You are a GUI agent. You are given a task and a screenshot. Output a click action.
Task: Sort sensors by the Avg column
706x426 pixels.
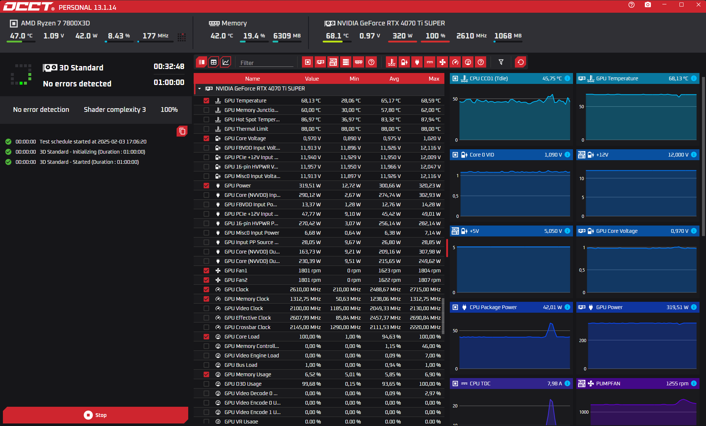pos(394,79)
